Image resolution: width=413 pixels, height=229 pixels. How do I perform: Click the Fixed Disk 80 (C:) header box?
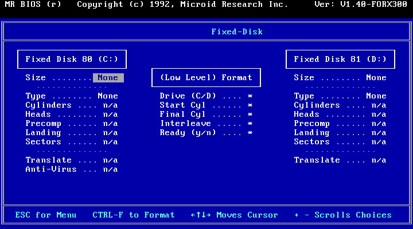[x=72, y=59]
